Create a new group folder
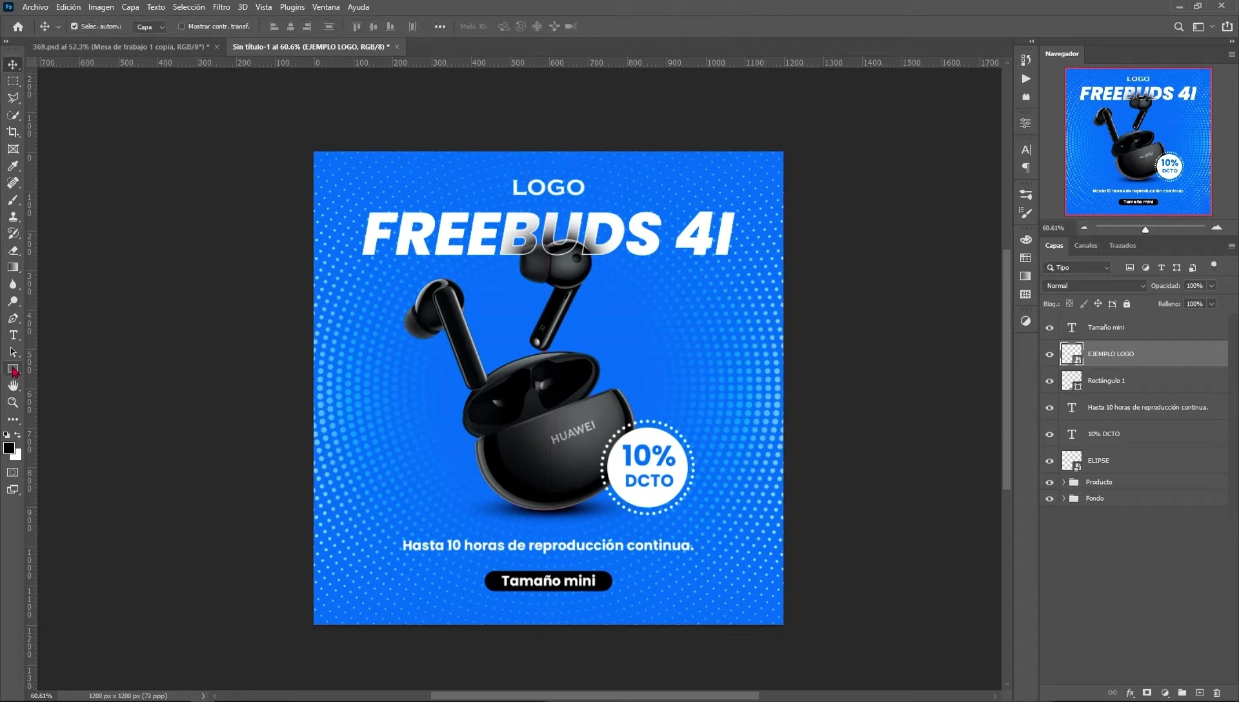This screenshot has width=1239, height=702. click(1182, 693)
